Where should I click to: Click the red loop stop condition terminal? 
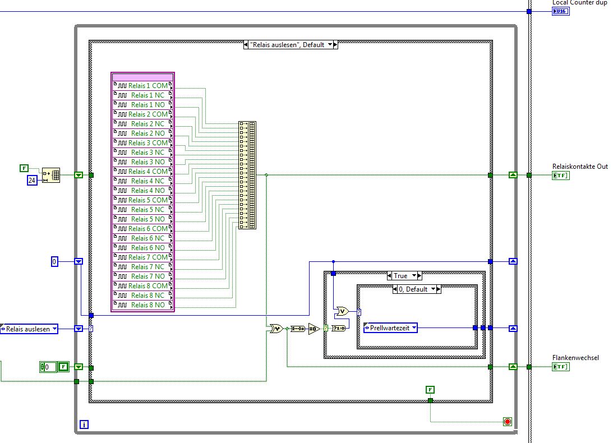[x=508, y=422]
